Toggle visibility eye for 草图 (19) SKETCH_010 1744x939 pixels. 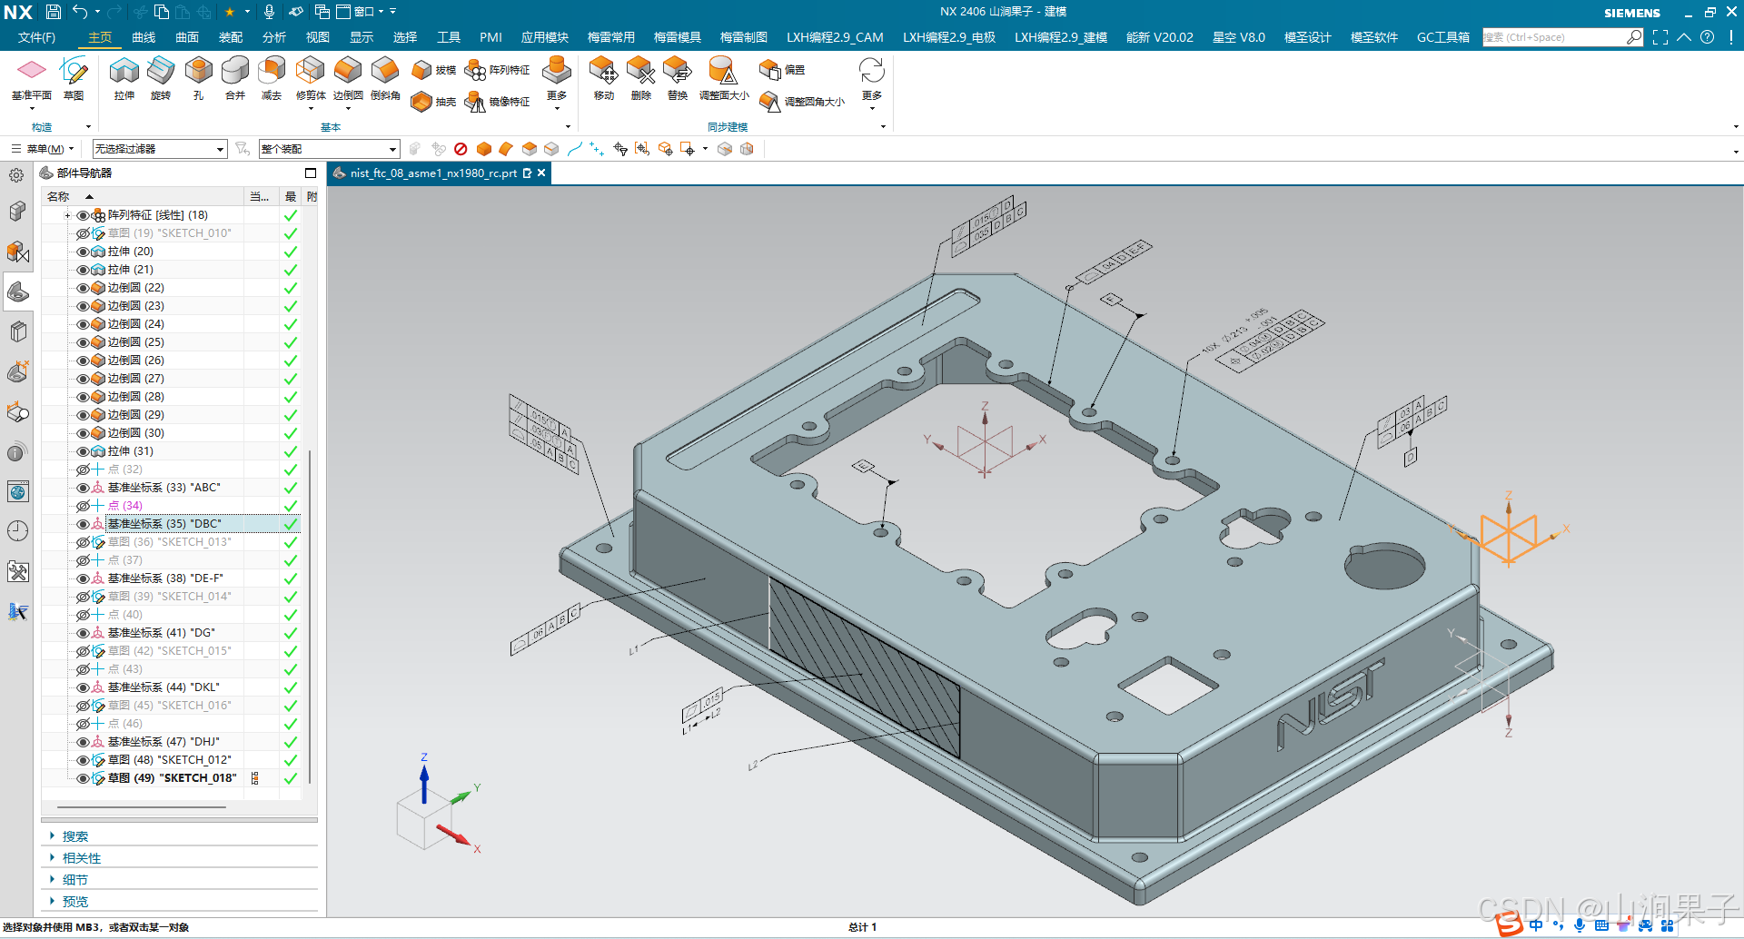(83, 233)
